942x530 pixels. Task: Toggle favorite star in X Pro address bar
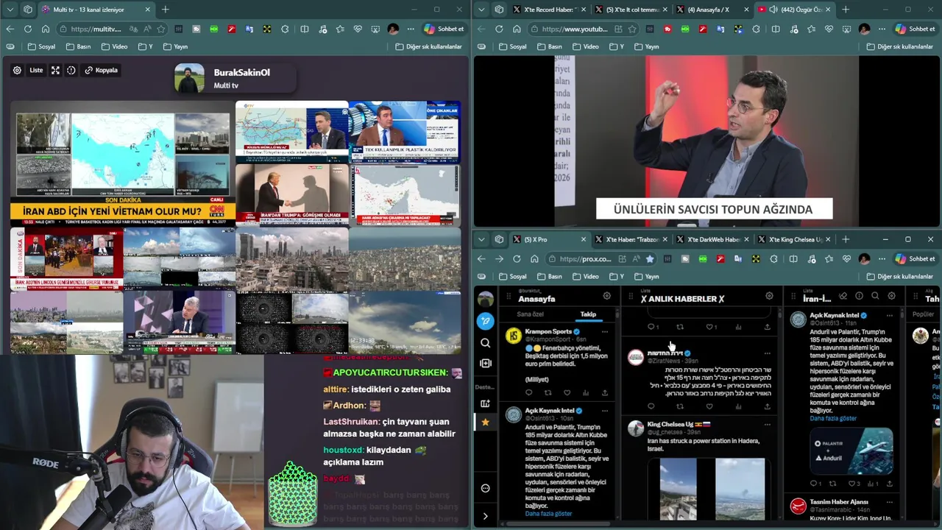pyautogui.click(x=650, y=259)
